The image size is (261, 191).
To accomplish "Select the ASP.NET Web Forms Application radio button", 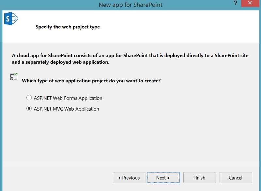I will (x=29, y=98).
